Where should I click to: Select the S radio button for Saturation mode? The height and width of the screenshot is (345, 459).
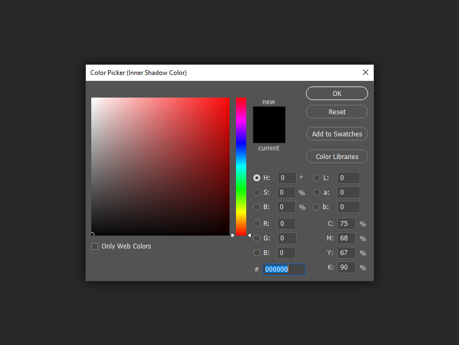pos(257,192)
